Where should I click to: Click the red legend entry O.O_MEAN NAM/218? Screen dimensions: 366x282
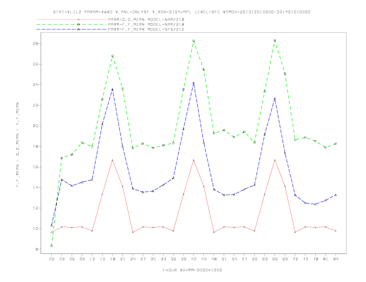coord(146,19)
